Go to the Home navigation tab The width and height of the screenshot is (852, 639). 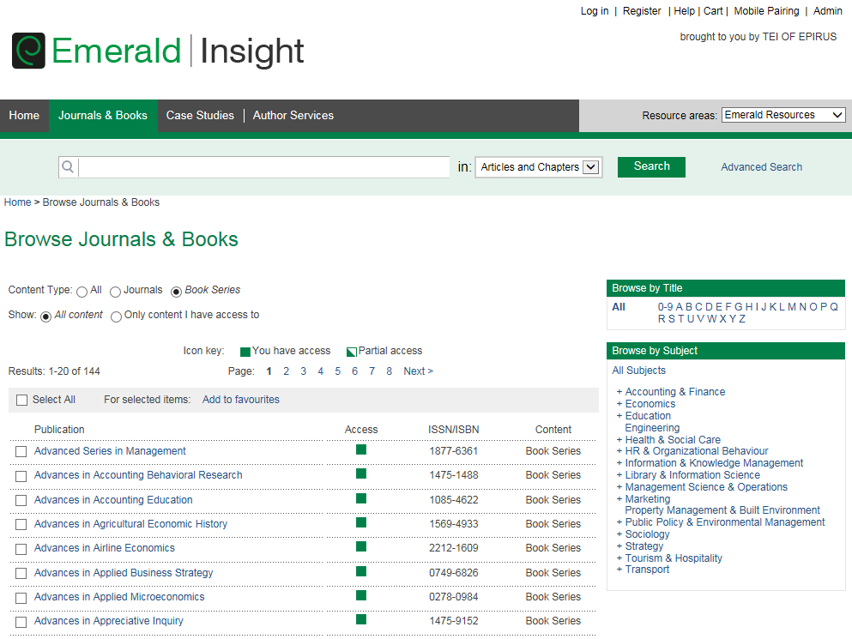click(24, 115)
